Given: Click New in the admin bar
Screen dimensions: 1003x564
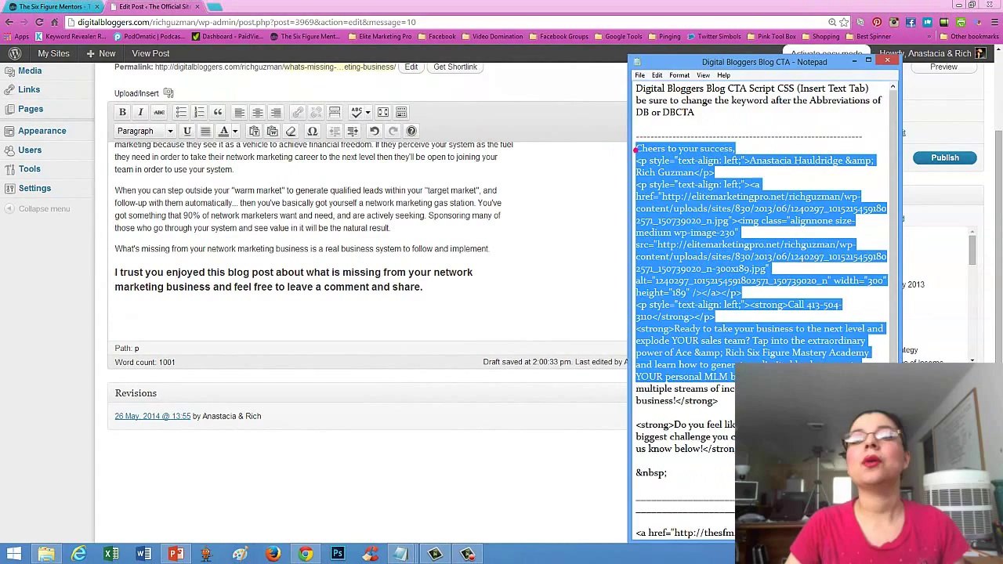Looking at the screenshot, I should (101, 53).
